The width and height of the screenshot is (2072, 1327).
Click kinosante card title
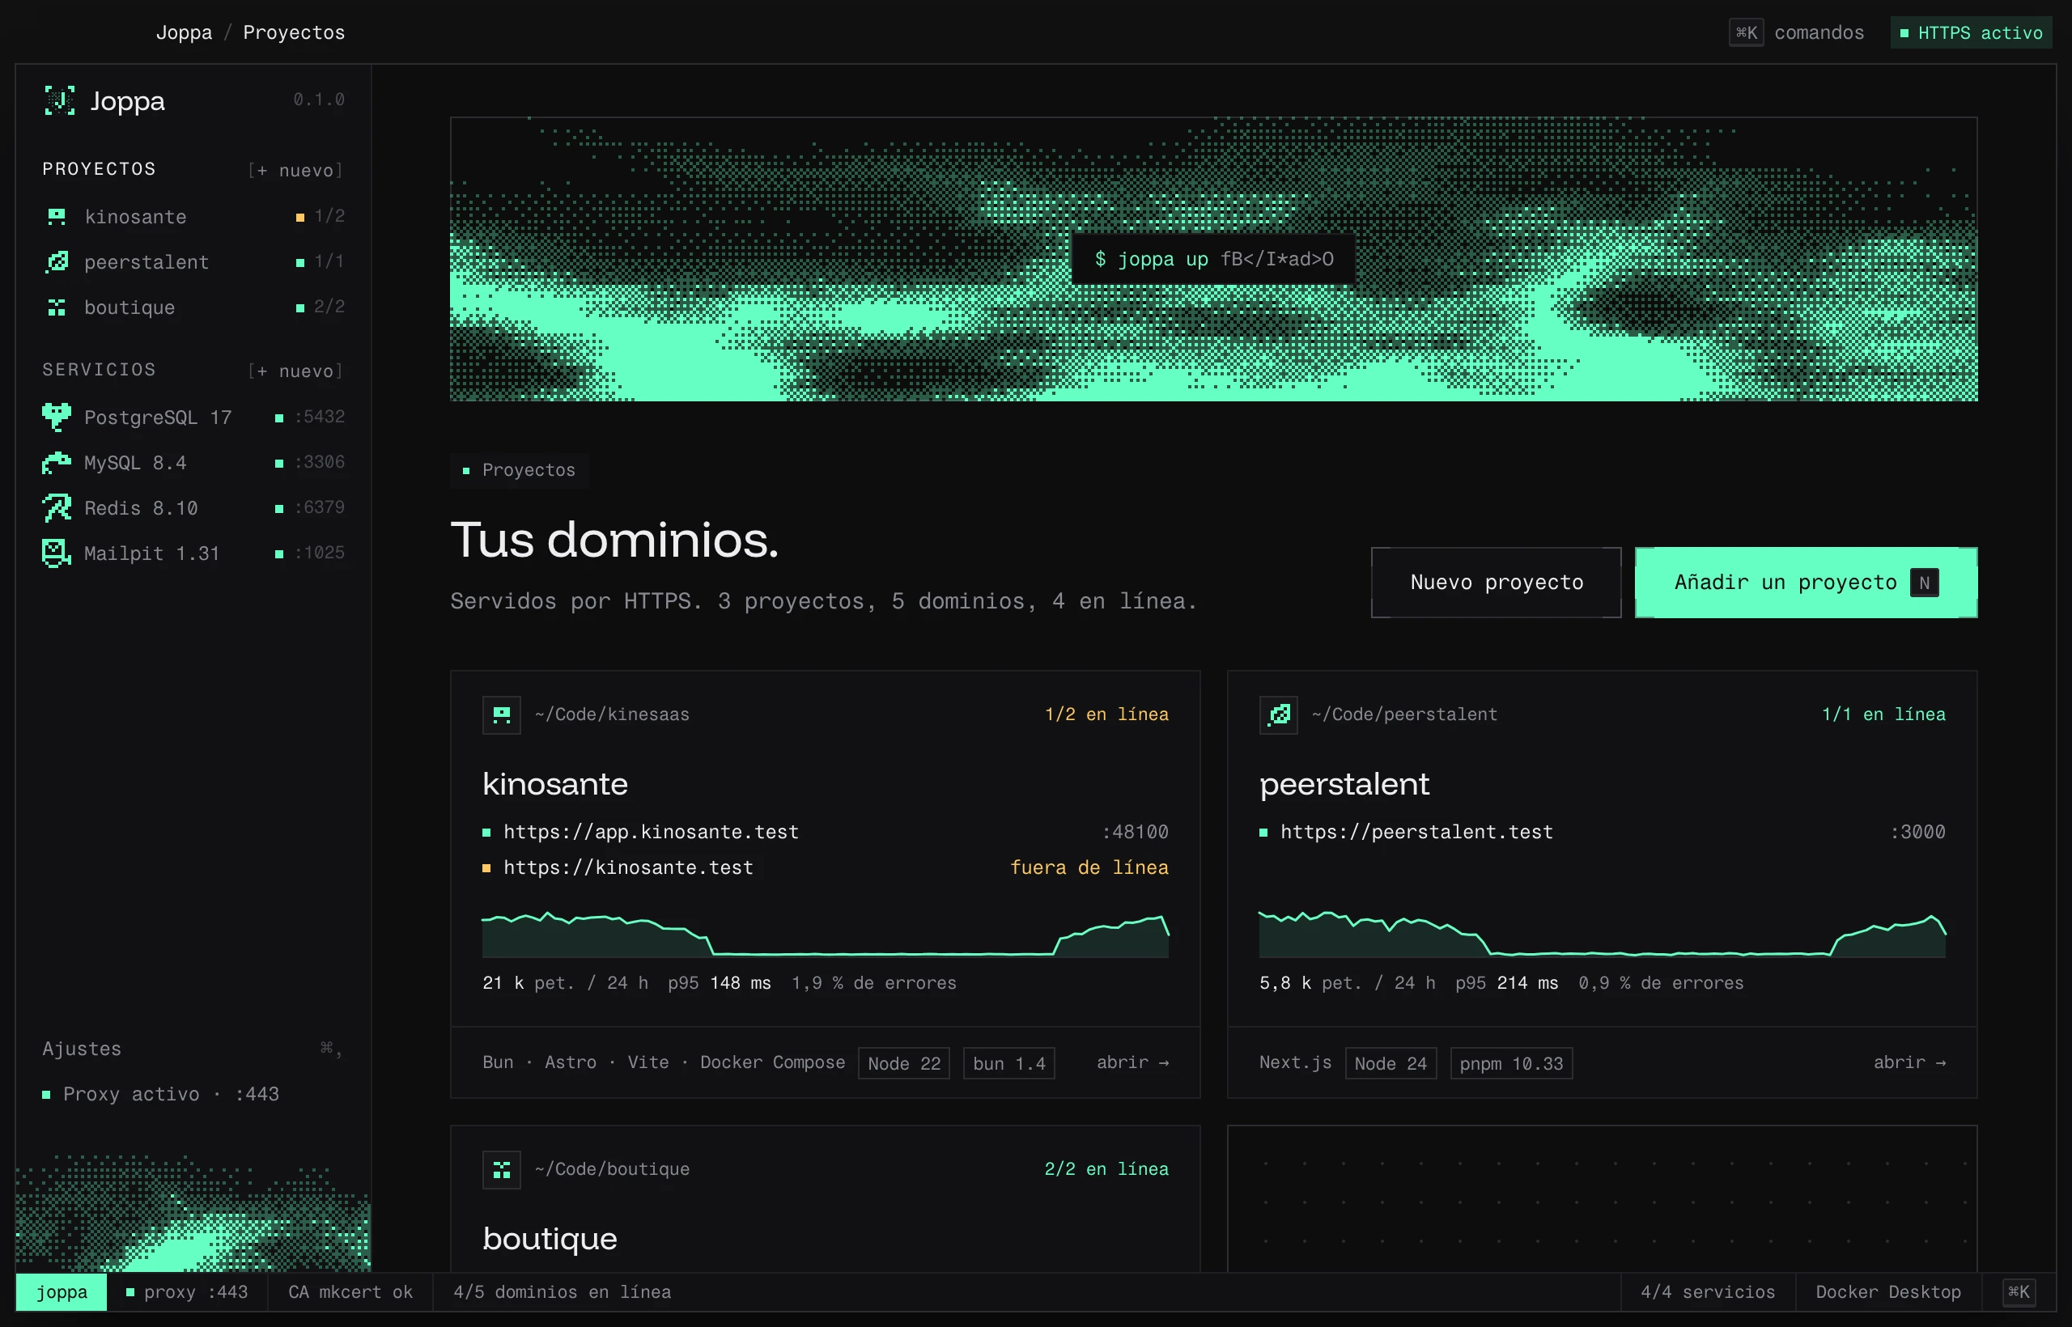point(555,784)
